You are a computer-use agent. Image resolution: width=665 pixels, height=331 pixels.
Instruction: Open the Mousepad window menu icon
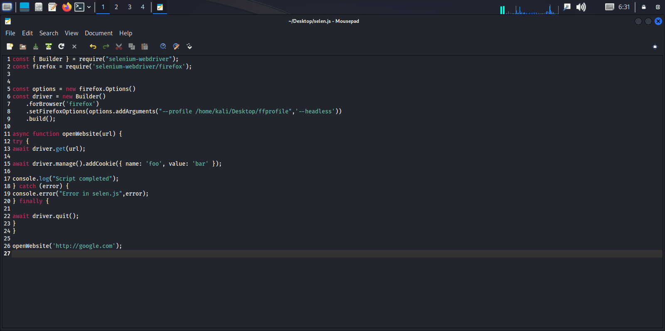tap(8, 21)
